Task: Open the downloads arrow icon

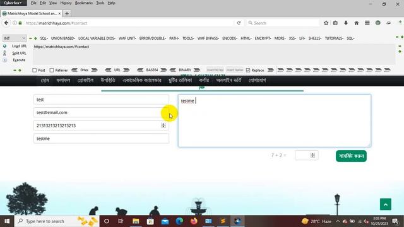Action: pyautogui.click(x=346, y=23)
